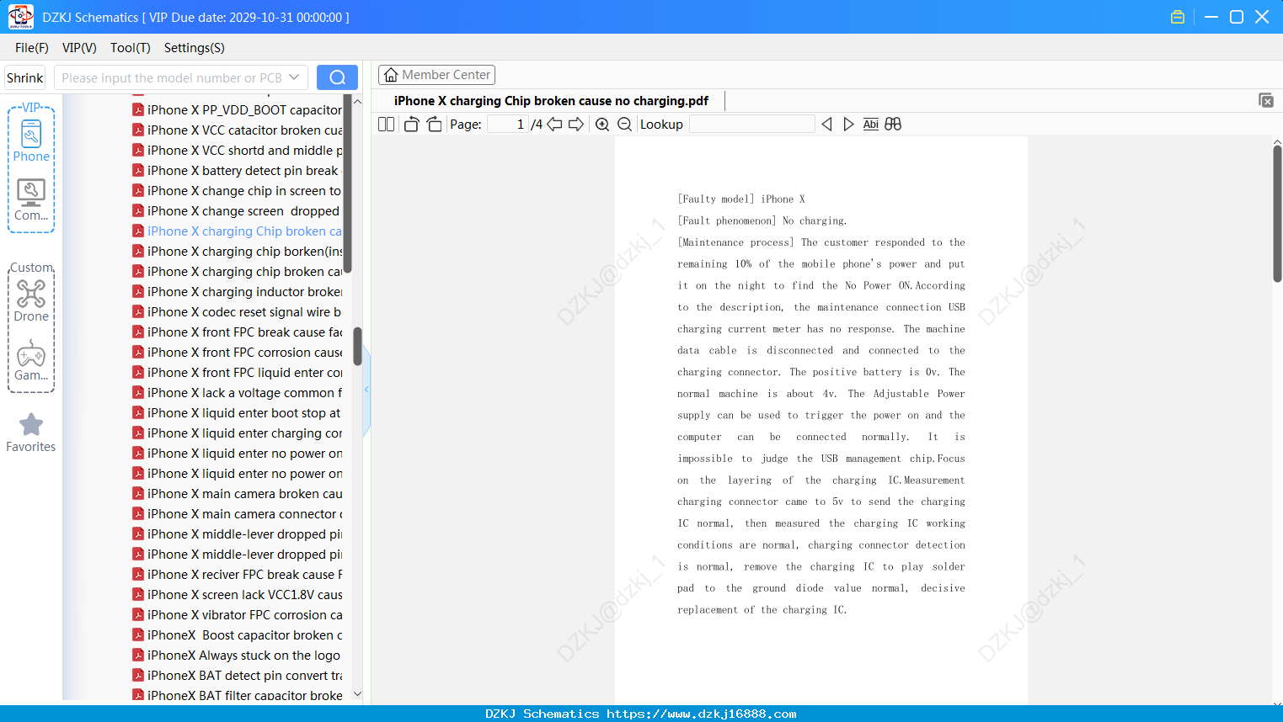The width and height of the screenshot is (1283, 722).
Task: Open the Drone category
Action: pyautogui.click(x=31, y=300)
